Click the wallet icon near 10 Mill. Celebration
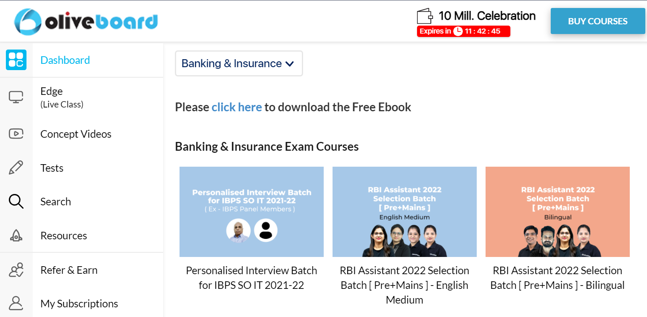The height and width of the screenshot is (317, 647). coord(425,16)
